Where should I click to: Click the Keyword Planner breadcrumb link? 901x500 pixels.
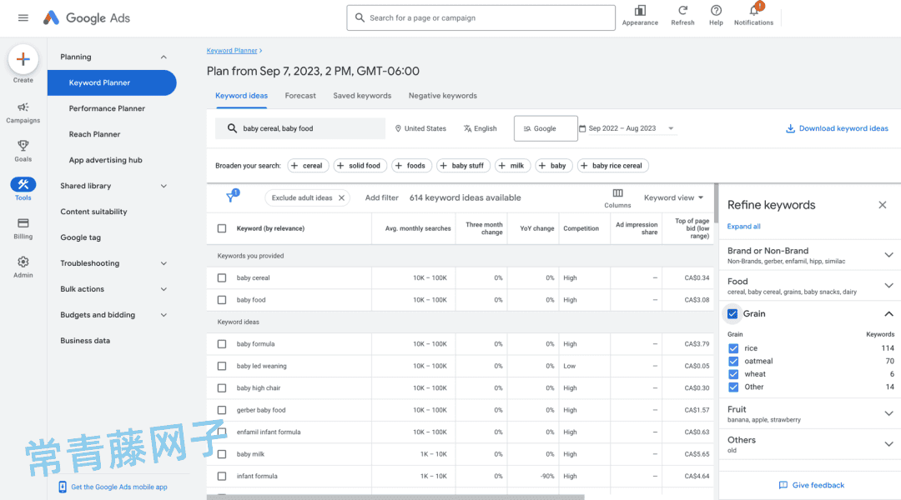coord(232,51)
